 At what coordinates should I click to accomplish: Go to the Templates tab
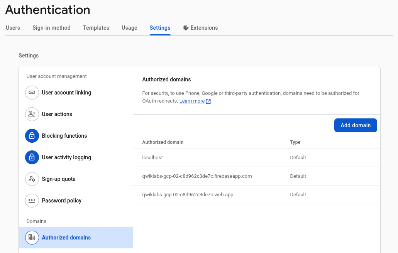(96, 28)
